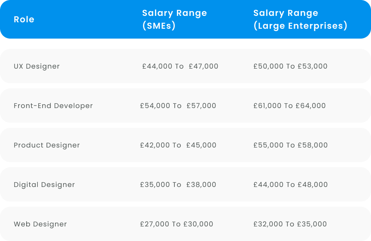The width and height of the screenshot is (371, 241).
Task: Click Web Designer SME salary £27,000 To £30,000
Action: coord(176,224)
